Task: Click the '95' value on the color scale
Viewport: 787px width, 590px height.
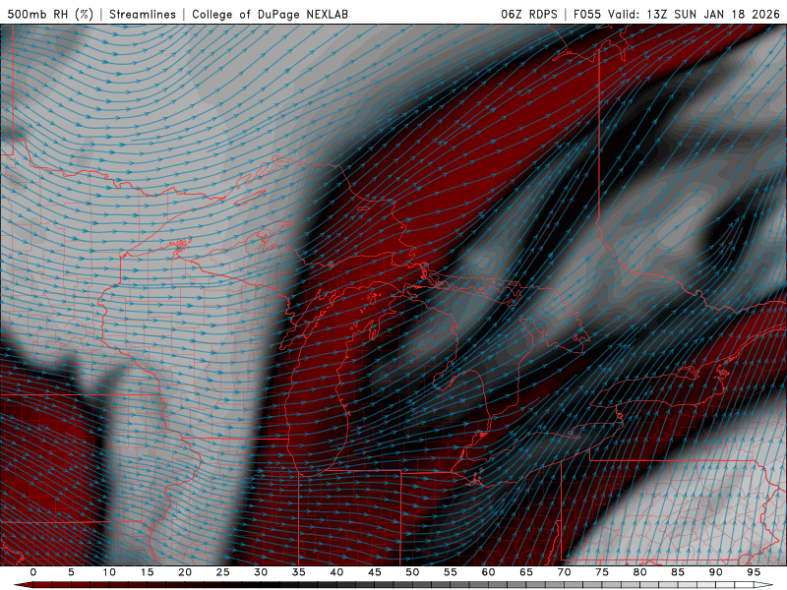Action: (x=754, y=572)
